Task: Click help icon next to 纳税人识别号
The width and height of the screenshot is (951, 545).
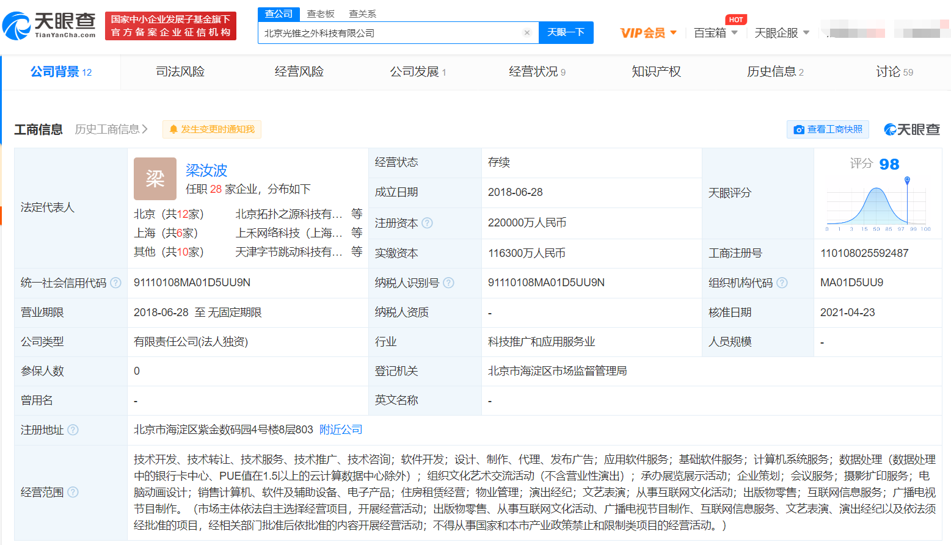Action: click(x=448, y=283)
